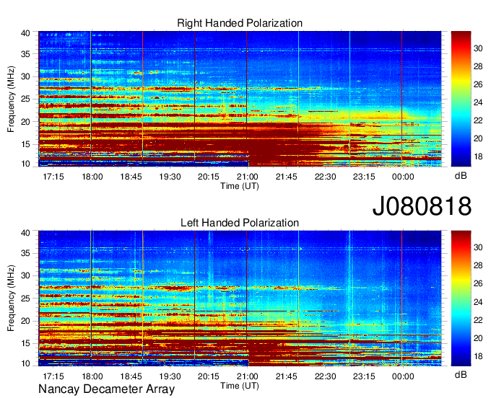Viewport: 491px width, 398px height.
Task: Click 20:15 tick on Right Handed time axis
Action: (x=209, y=177)
